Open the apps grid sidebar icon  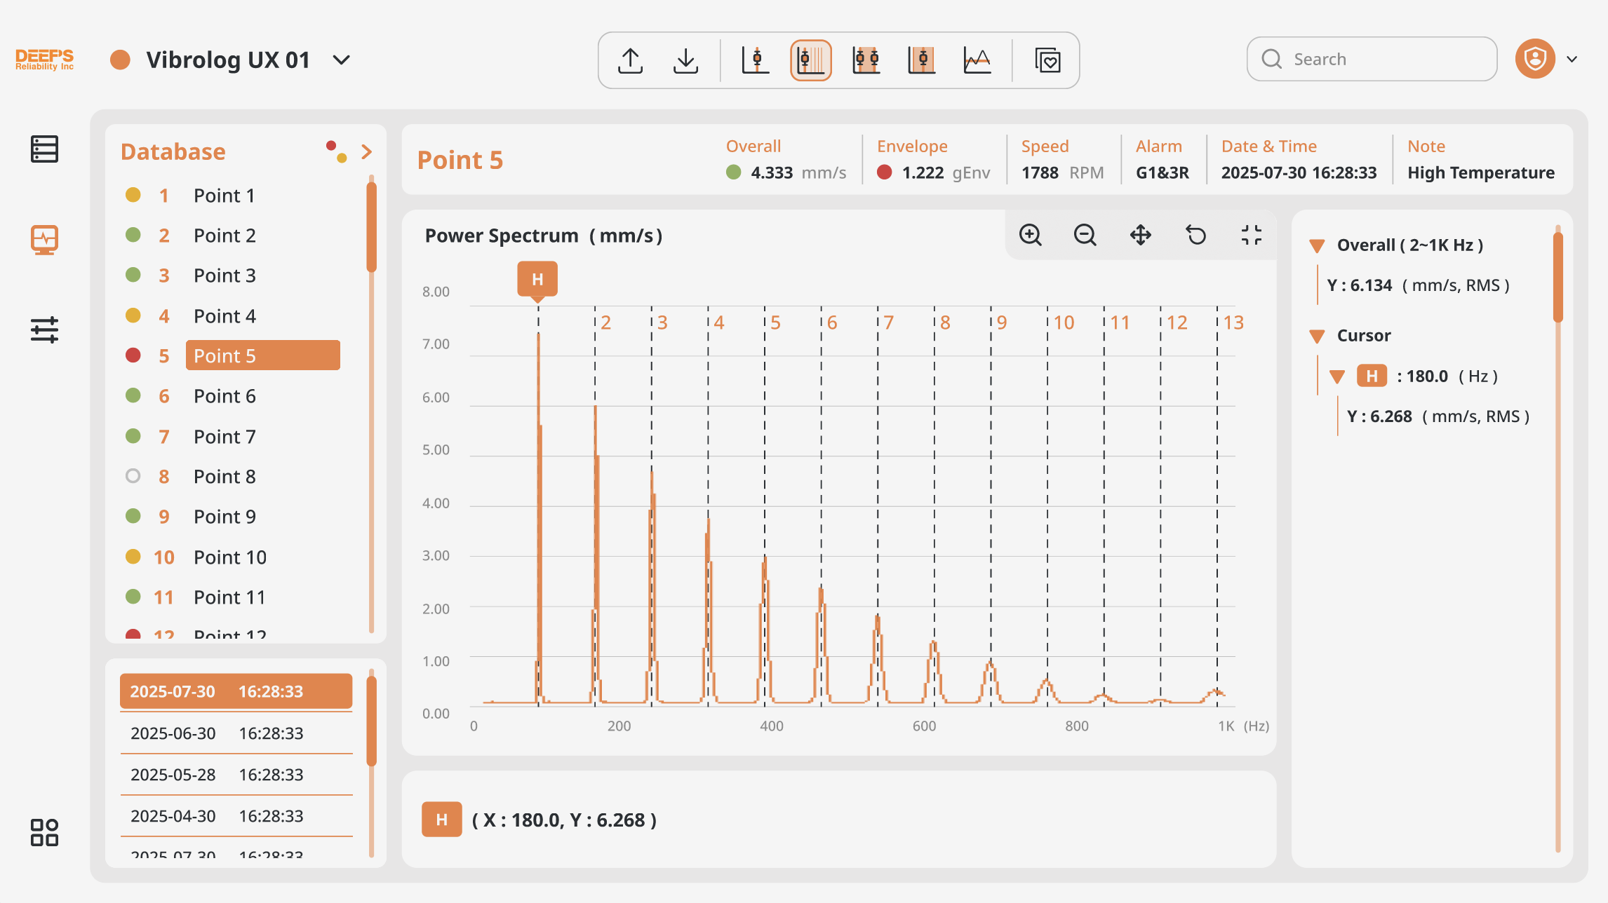tap(44, 832)
